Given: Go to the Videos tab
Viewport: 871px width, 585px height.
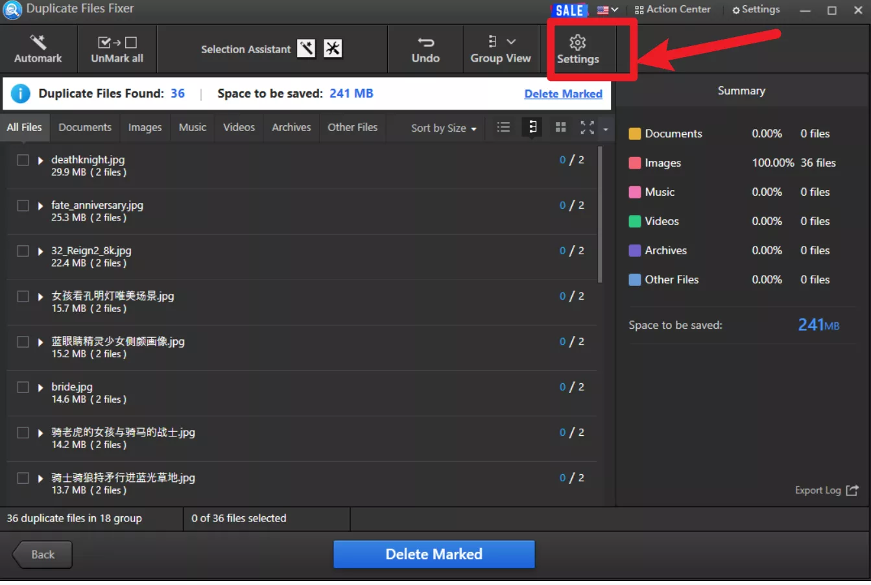Looking at the screenshot, I should tap(239, 127).
